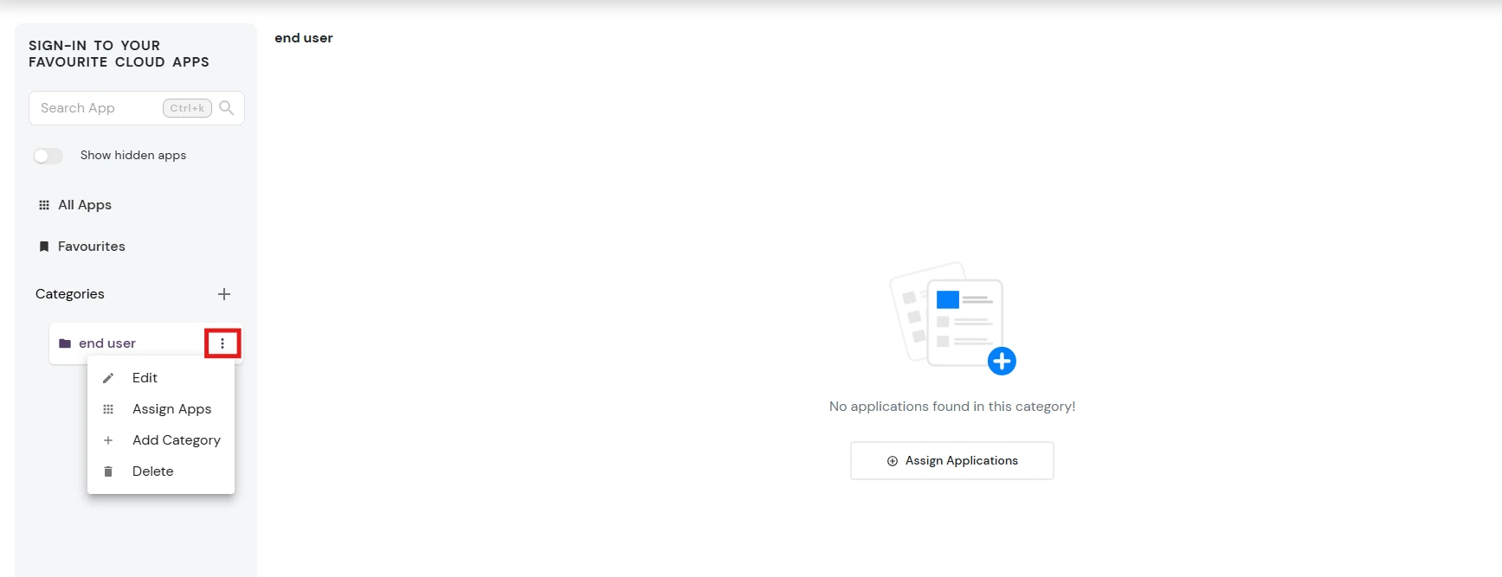Screen dimensions: 1502x577
Task: Open the three-dot menu for end user
Action: pos(222,343)
